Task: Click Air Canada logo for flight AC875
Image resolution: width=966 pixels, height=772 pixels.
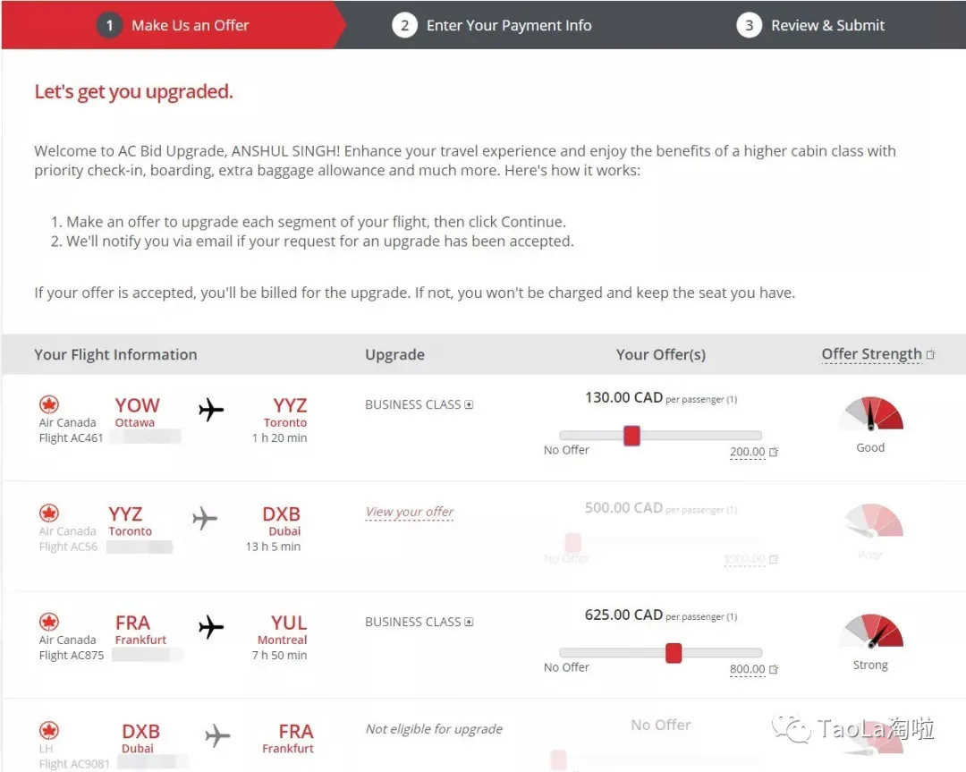Action: click(49, 622)
